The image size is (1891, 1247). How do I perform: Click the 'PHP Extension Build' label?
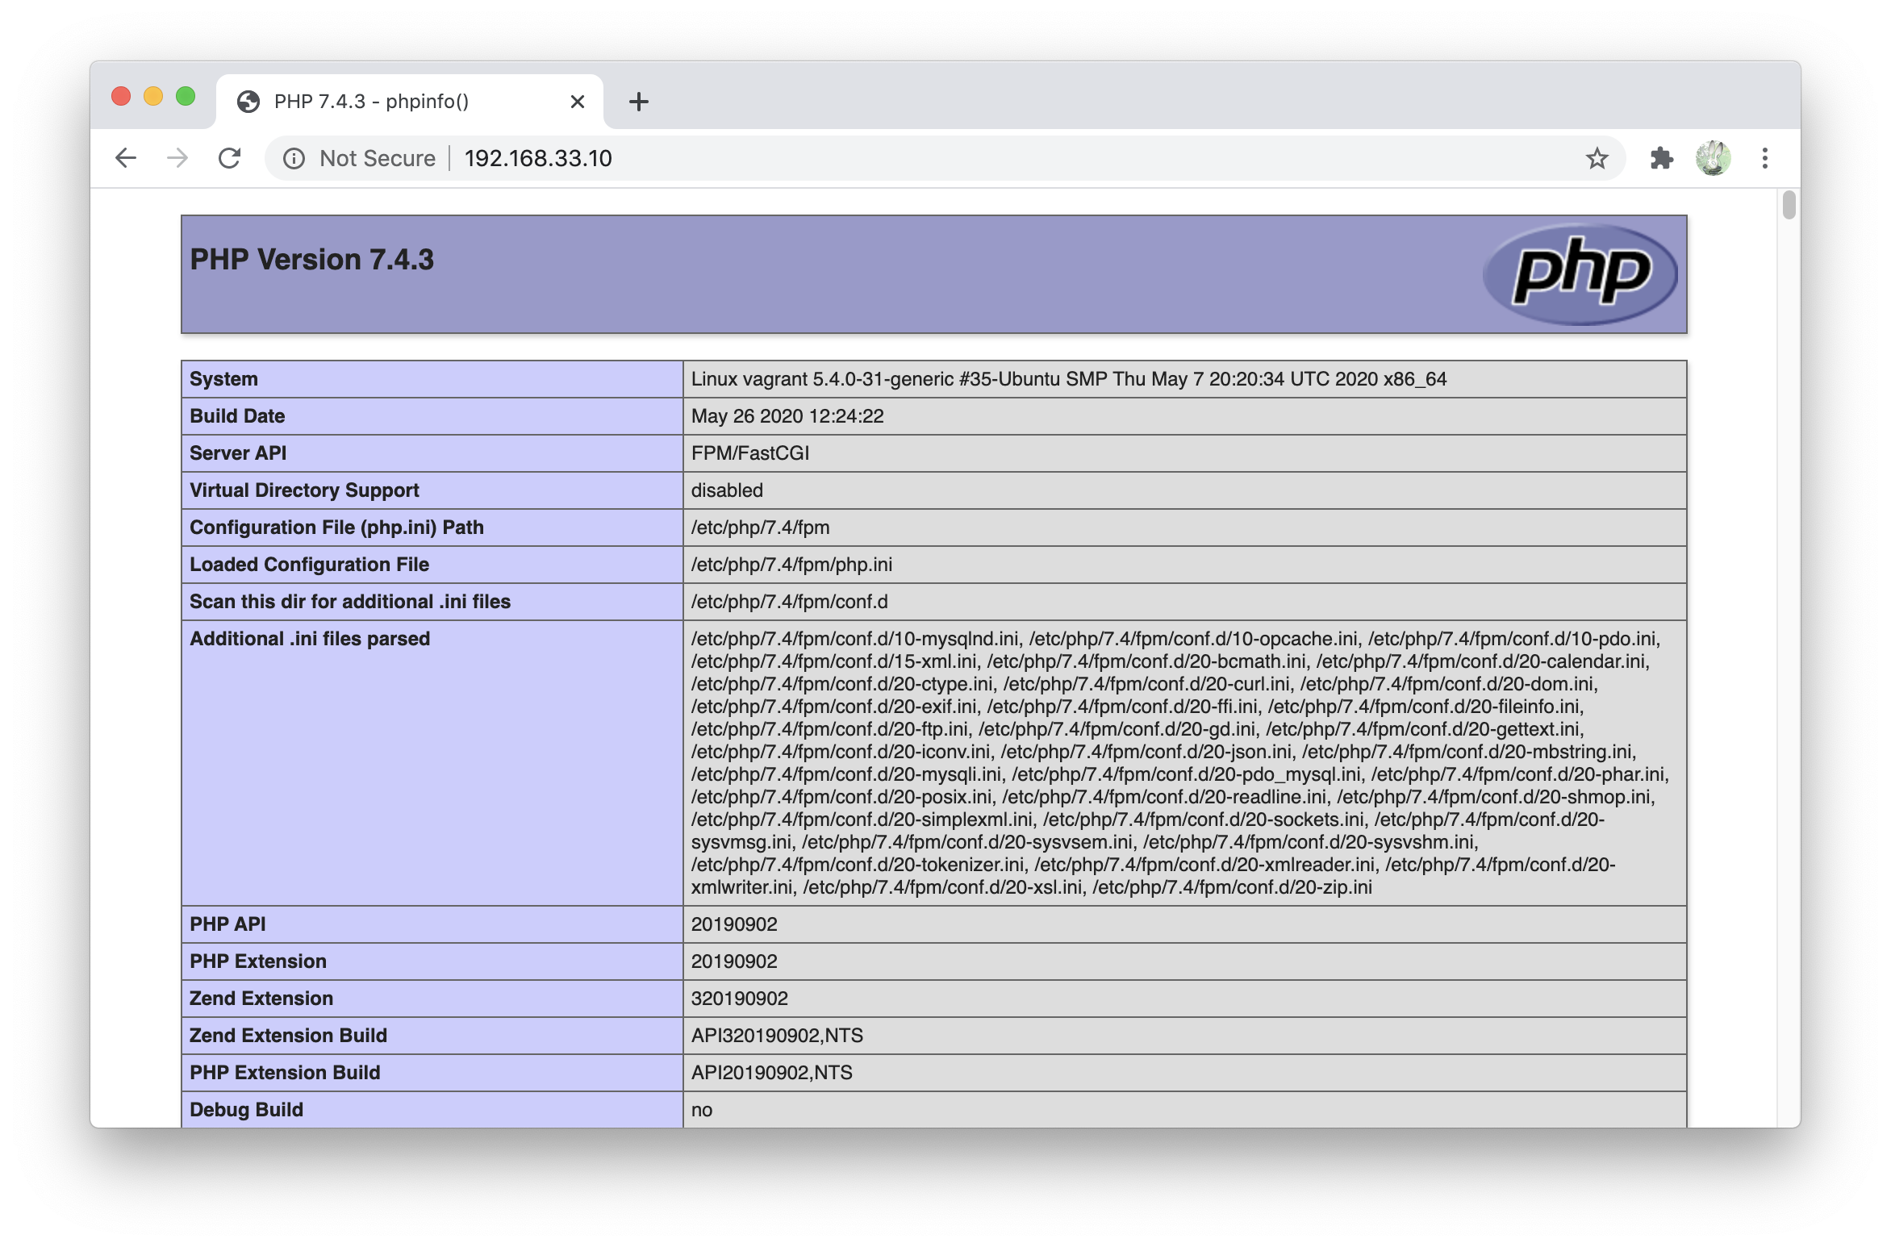point(285,1073)
